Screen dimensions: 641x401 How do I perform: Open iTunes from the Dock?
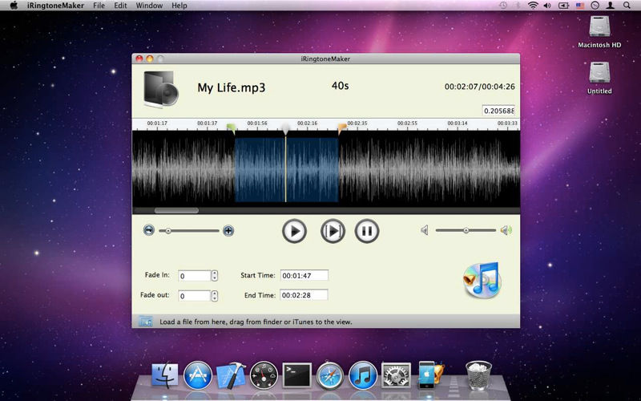363,375
